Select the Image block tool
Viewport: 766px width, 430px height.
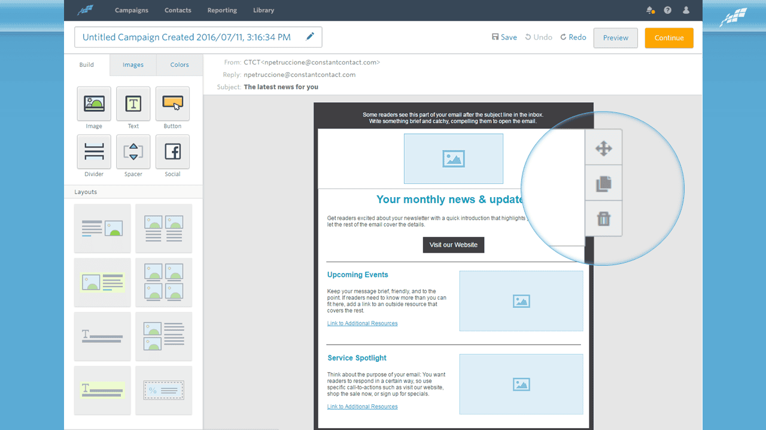(94, 103)
